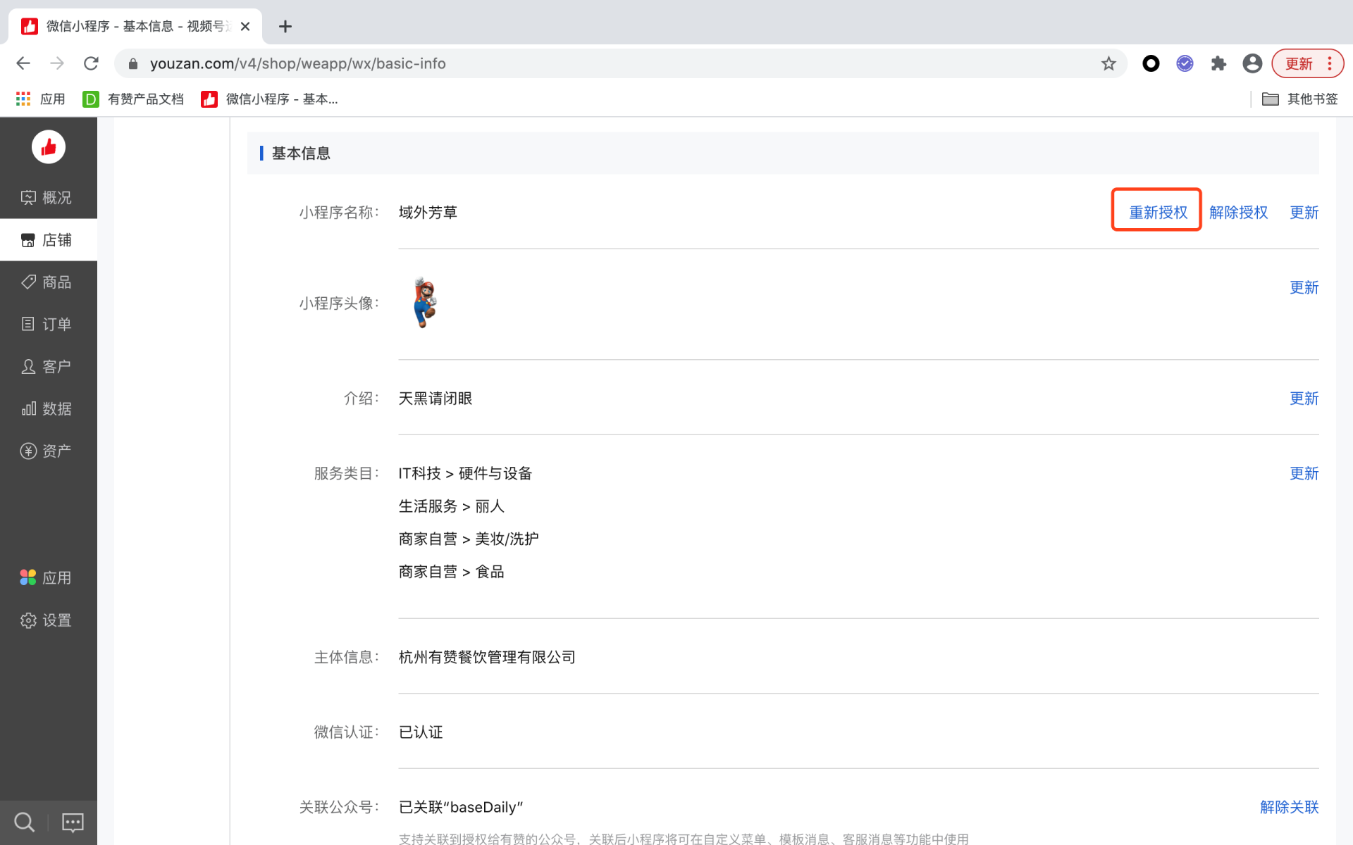Click the blue checkmark extension icon
This screenshot has width=1353, height=845.
point(1185,63)
